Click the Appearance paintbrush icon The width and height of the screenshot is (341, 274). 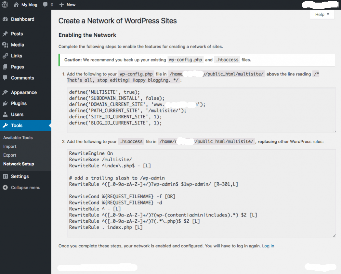[x=5, y=92]
